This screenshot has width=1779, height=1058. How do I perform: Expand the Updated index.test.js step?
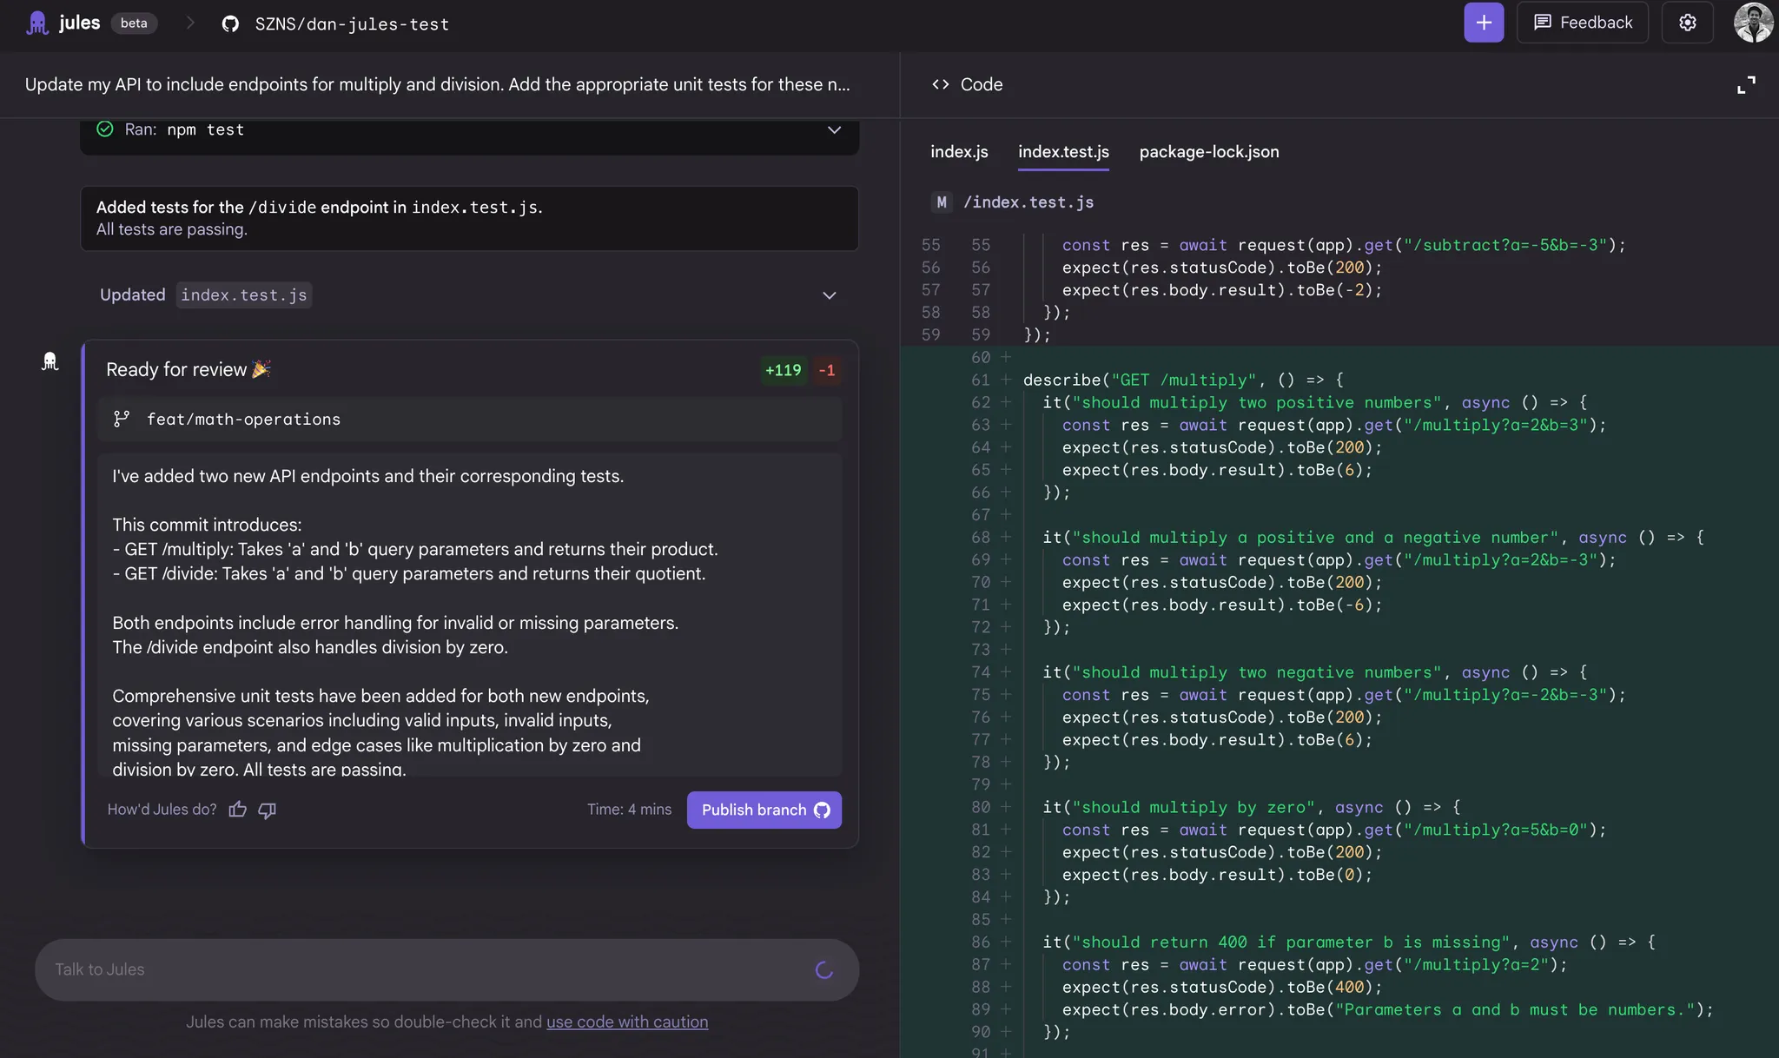(830, 295)
